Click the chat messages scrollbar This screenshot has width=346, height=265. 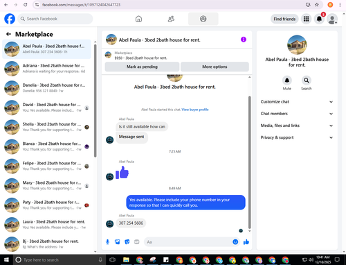click(249, 162)
